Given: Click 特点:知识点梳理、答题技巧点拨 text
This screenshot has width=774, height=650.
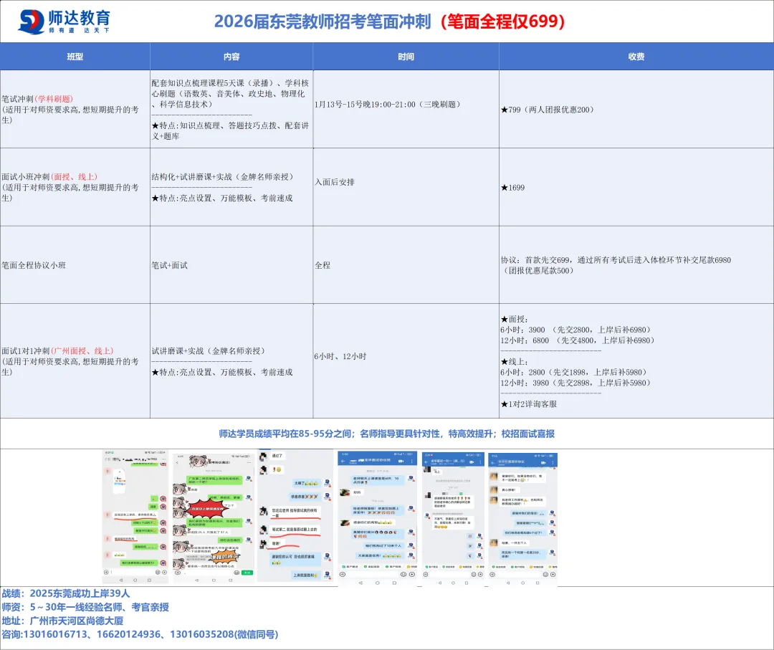Looking at the screenshot, I should pyautogui.click(x=230, y=131).
